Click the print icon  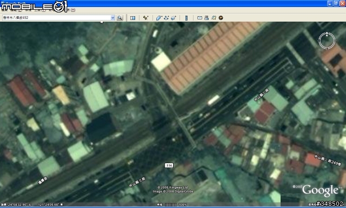click(207, 18)
